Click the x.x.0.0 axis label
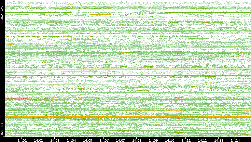 [2, 129]
